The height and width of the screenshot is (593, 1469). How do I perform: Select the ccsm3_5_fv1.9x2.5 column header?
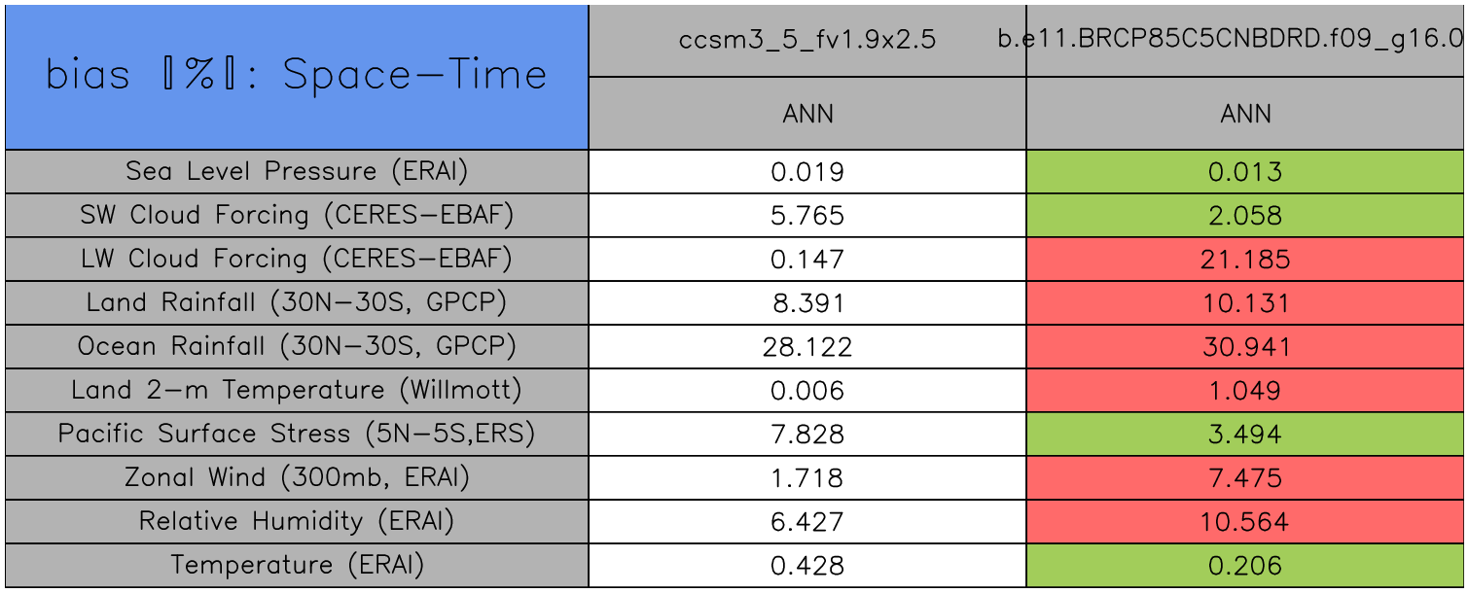(807, 40)
